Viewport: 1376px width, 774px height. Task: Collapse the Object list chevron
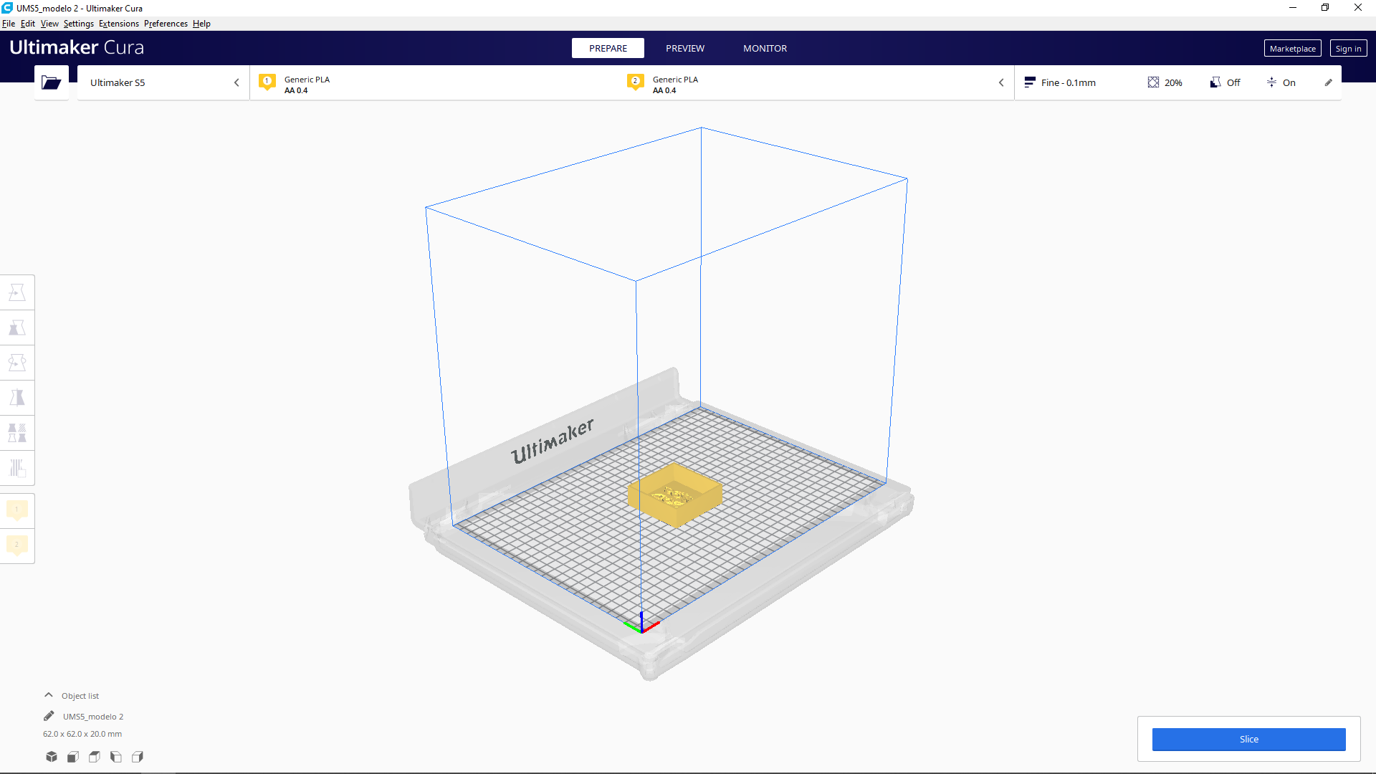pyautogui.click(x=49, y=695)
